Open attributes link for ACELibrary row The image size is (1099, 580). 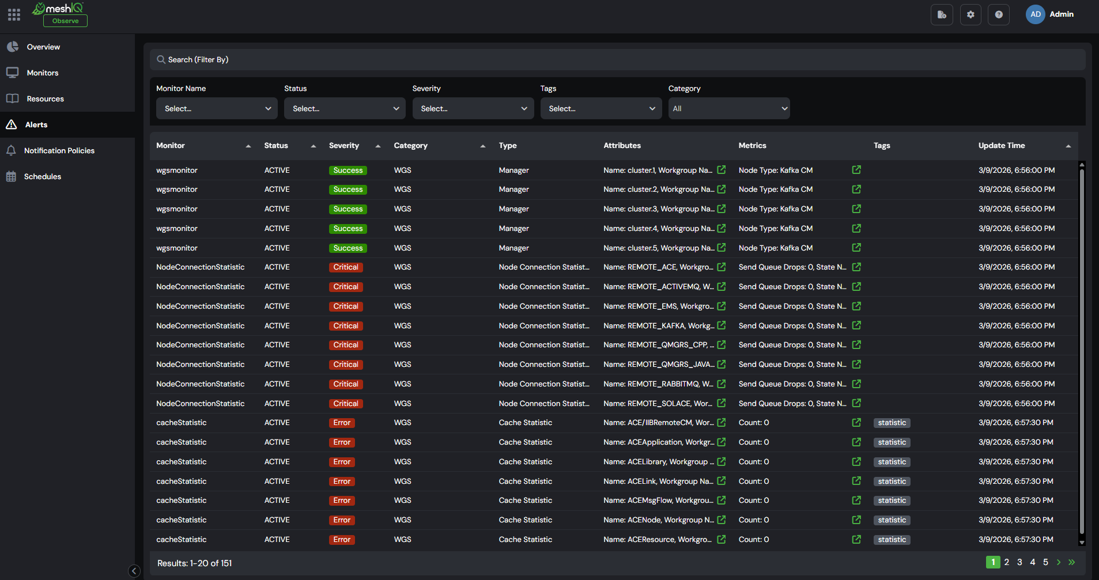[722, 461]
